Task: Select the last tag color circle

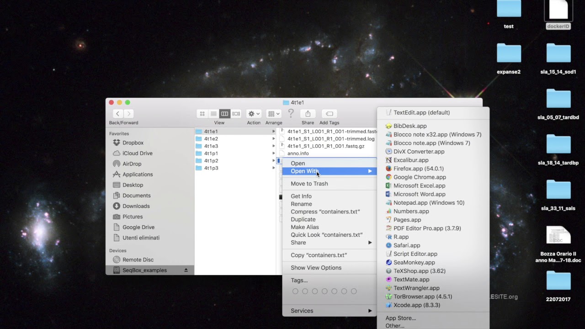Action: [x=354, y=291]
